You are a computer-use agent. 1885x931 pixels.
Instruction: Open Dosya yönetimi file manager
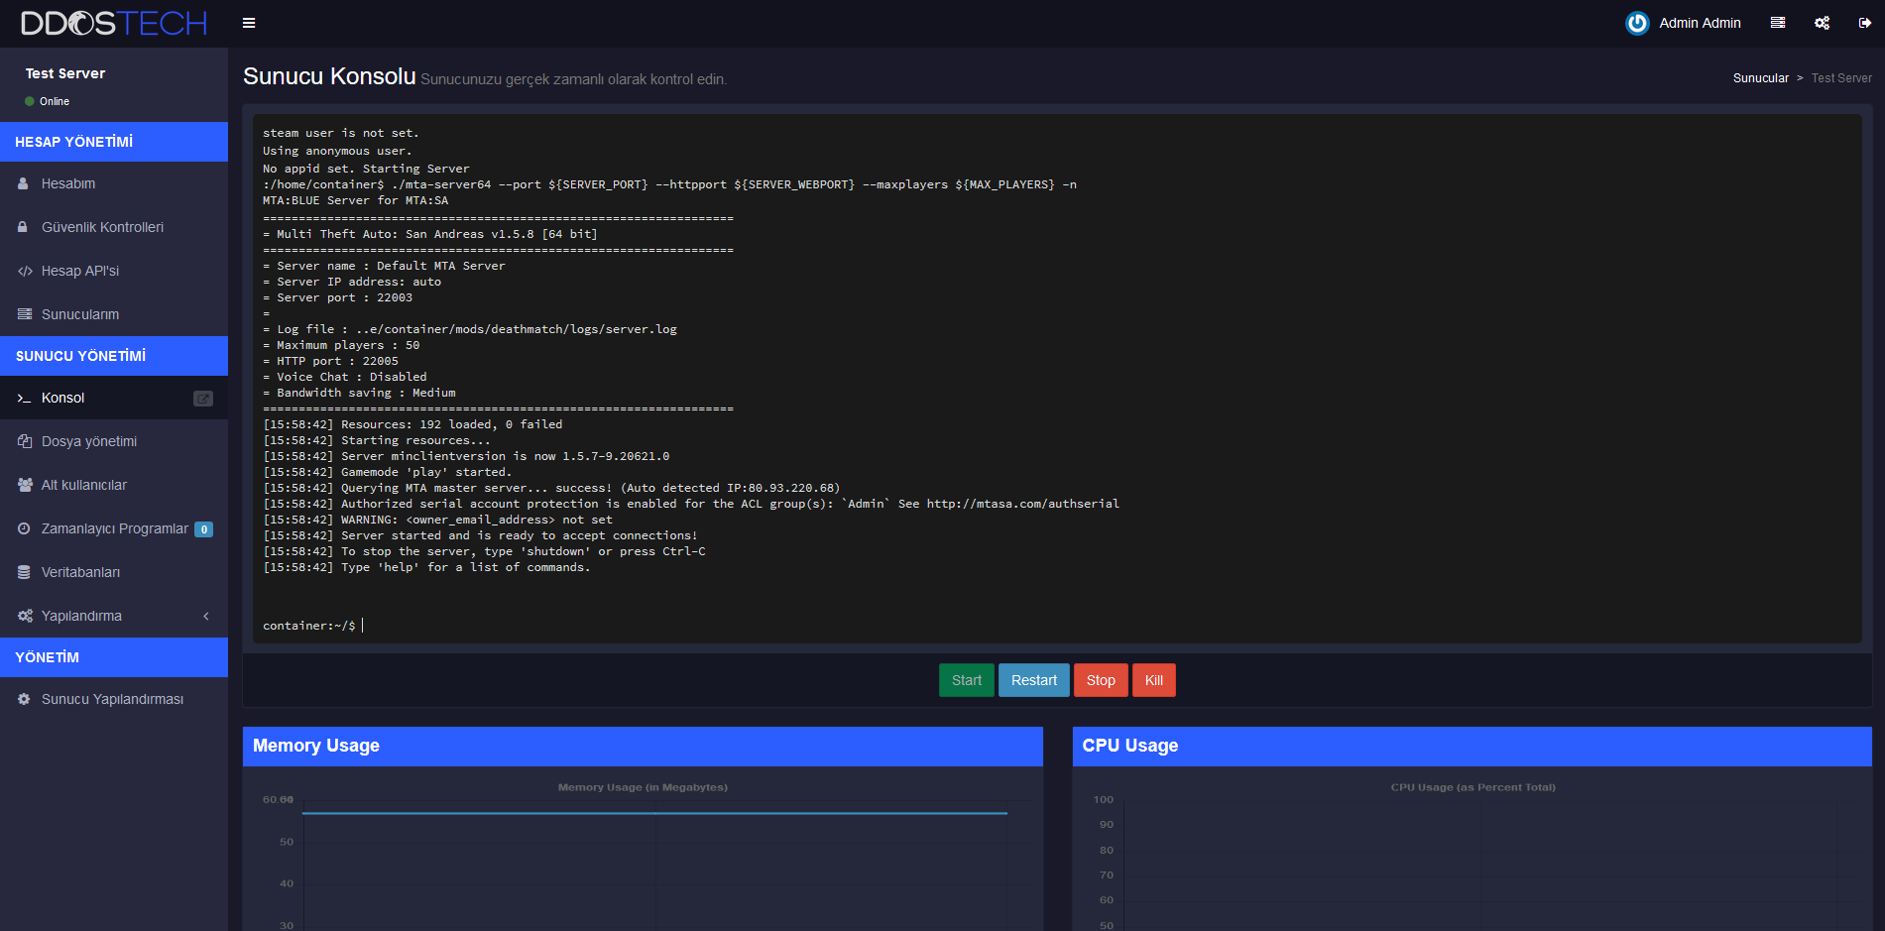114,441
